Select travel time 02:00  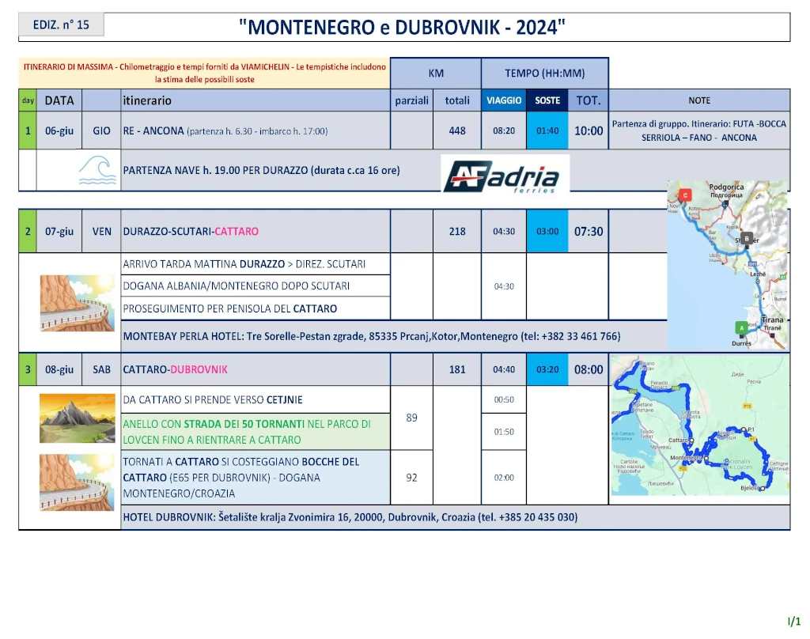[504, 478]
